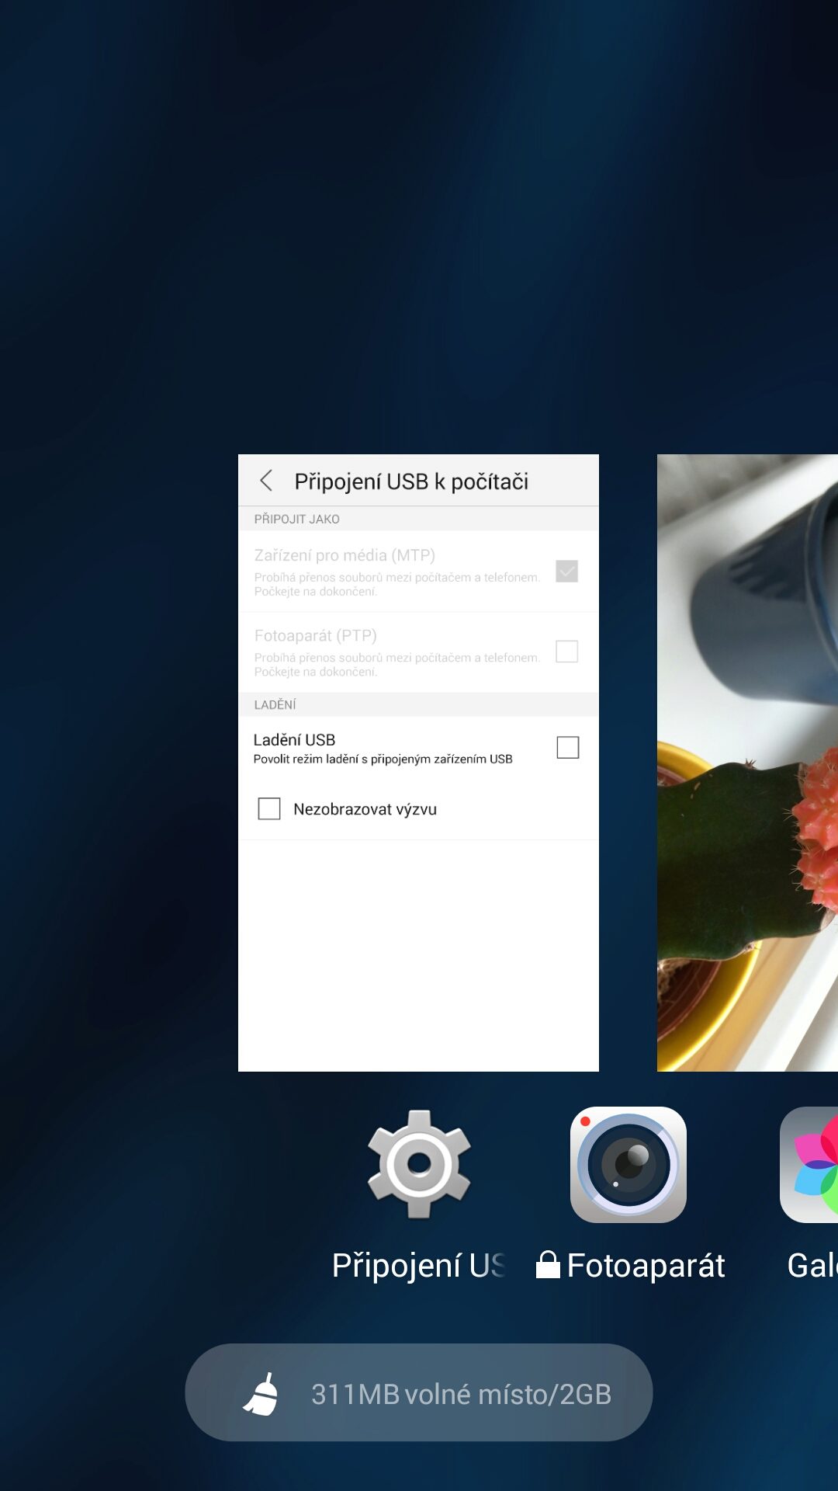Tap the Nezobrazovat výzvu label text

coord(365,809)
